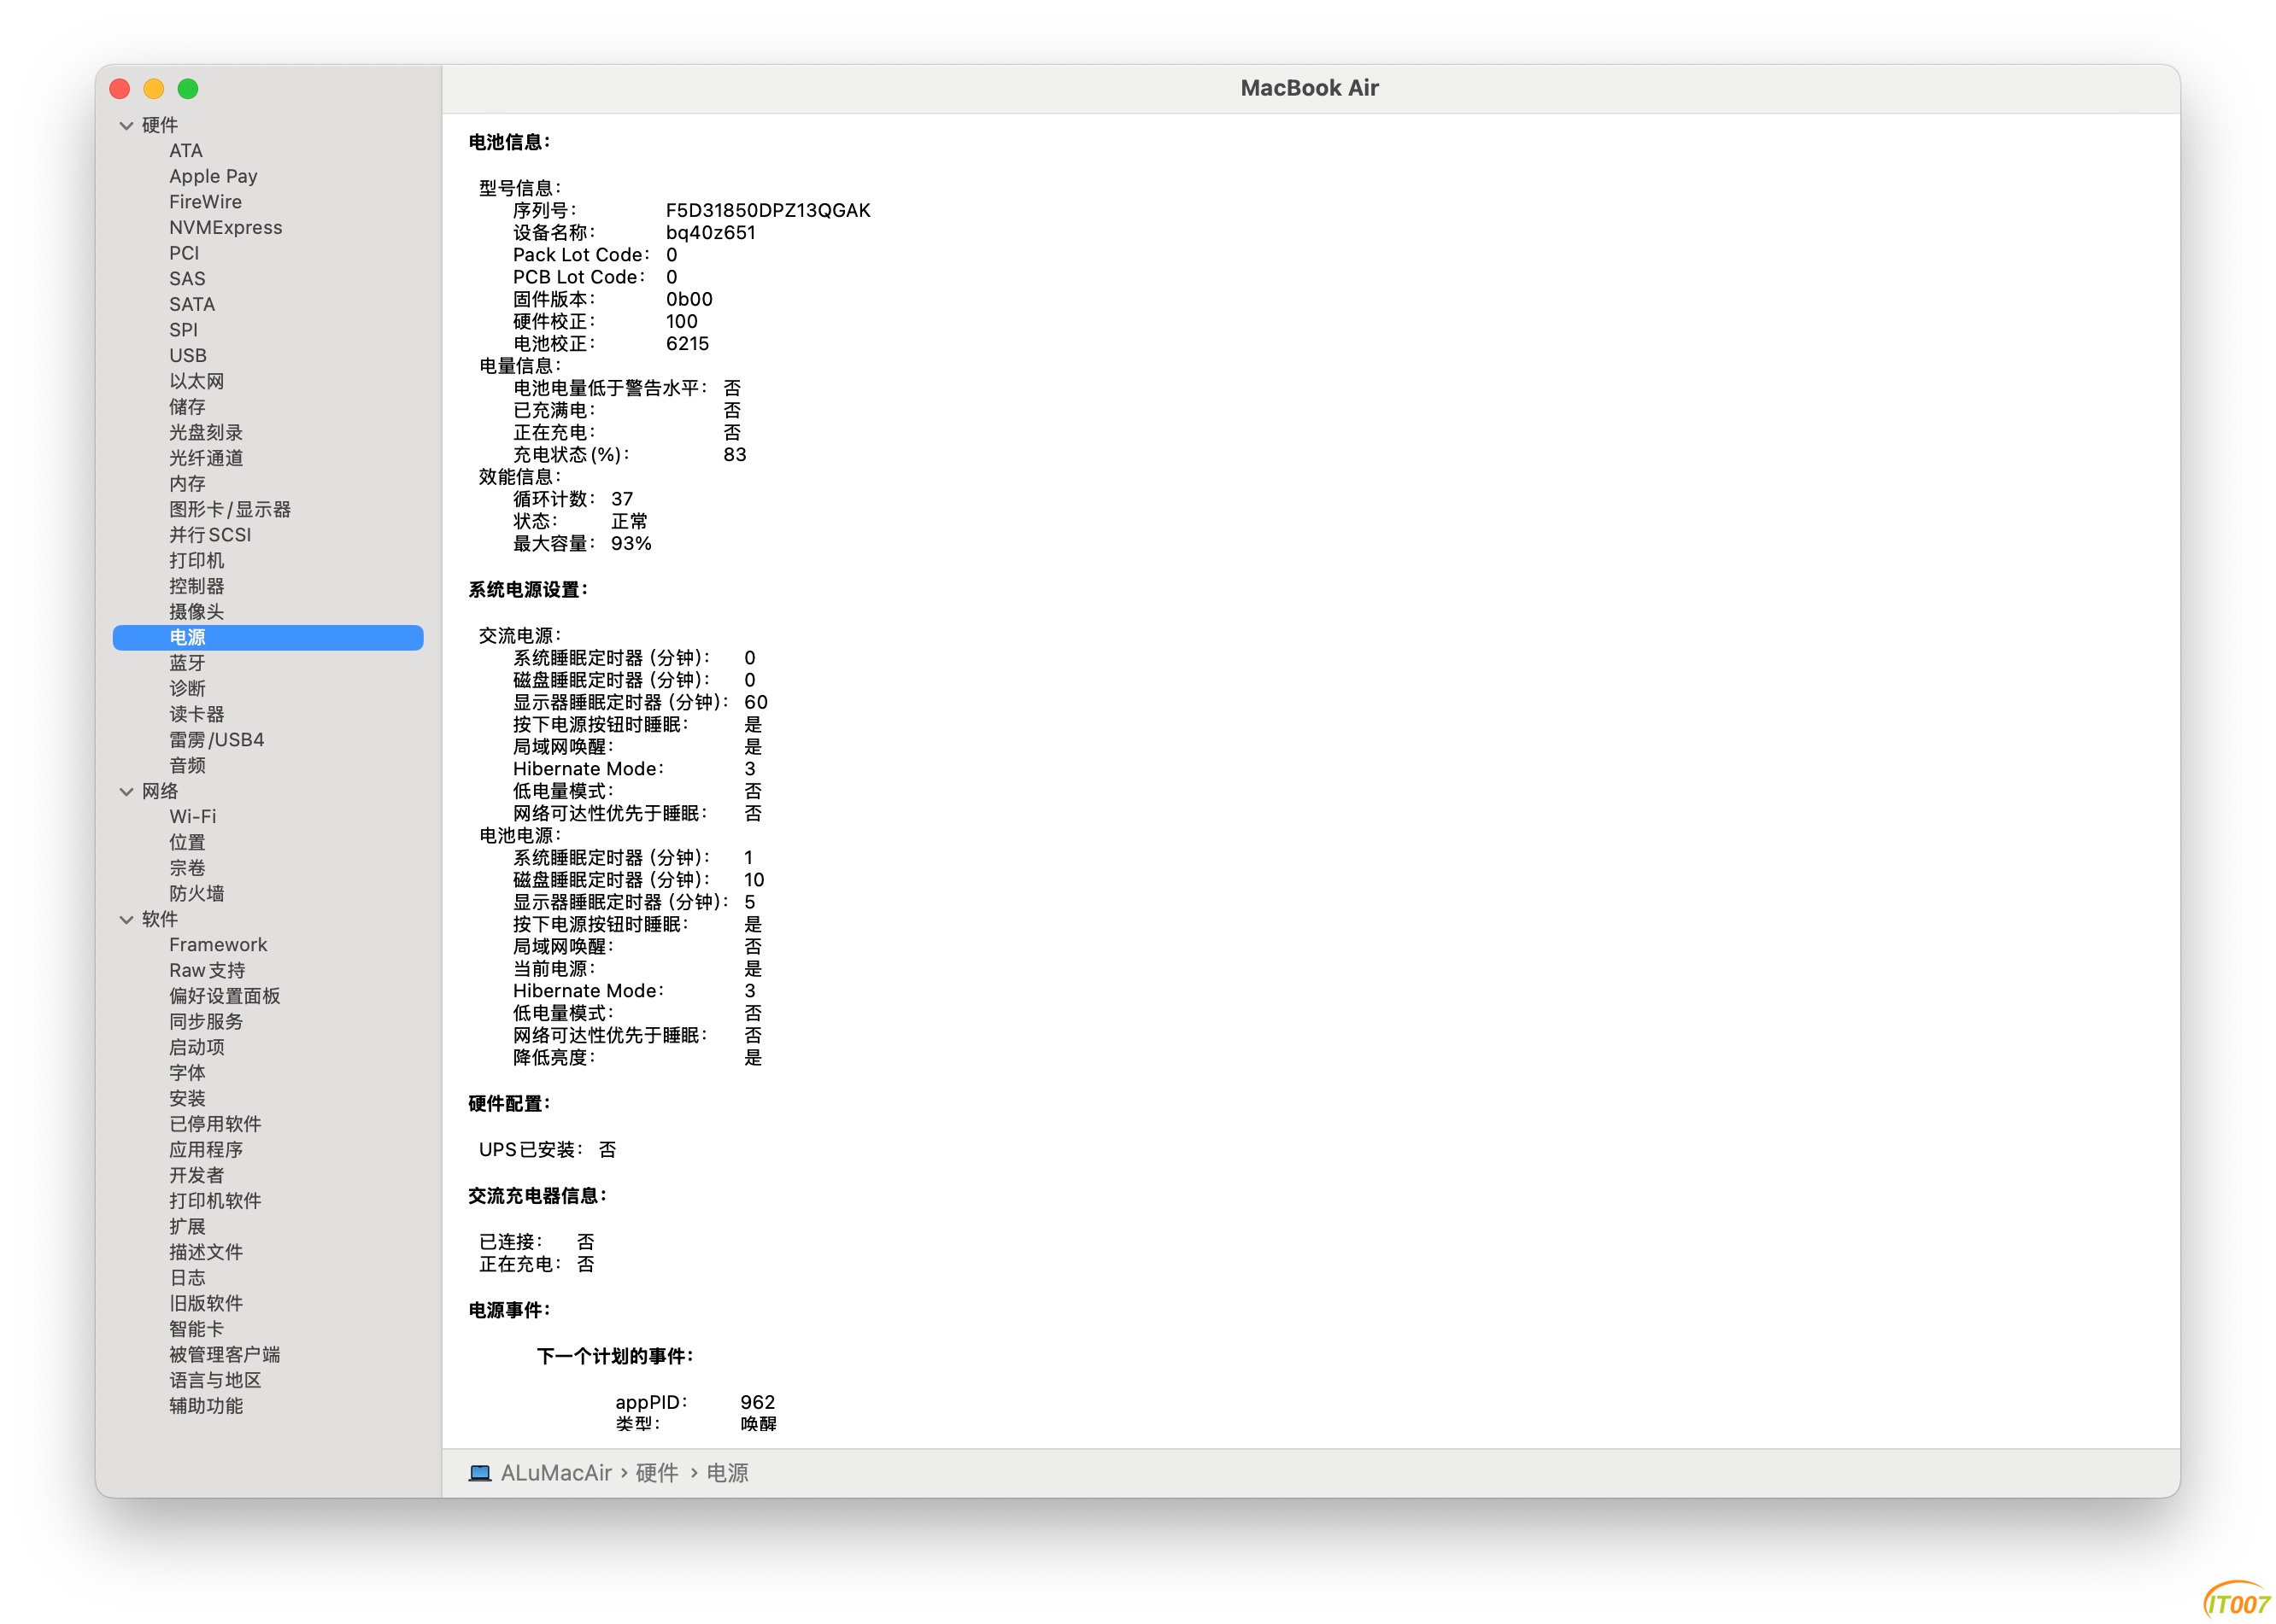Viewport: 2276px width, 1624px height.
Task: Select 宗卷 in the sidebar
Action: click(x=187, y=868)
